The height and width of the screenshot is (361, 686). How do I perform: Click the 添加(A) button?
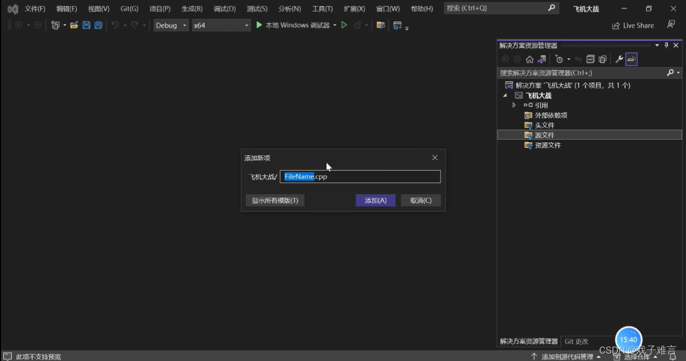pyautogui.click(x=376, y=201)
